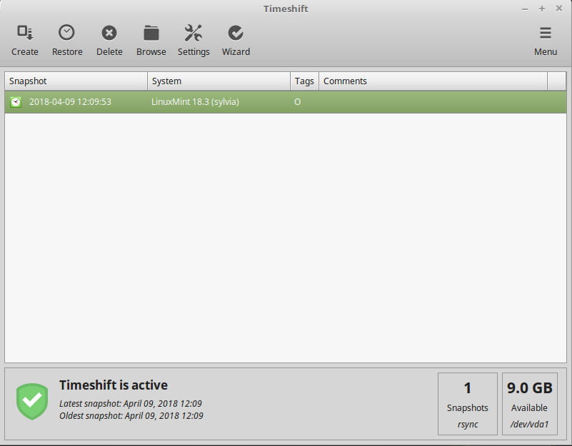Click the Delete snapshot icon
The height and width of the screenshot is (446, 572).
[x=109, y=39]
